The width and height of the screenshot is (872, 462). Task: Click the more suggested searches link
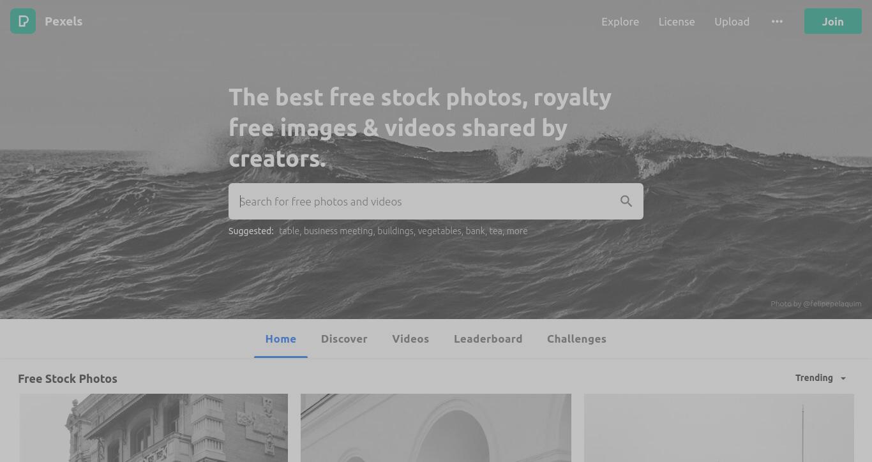(517, 231)
